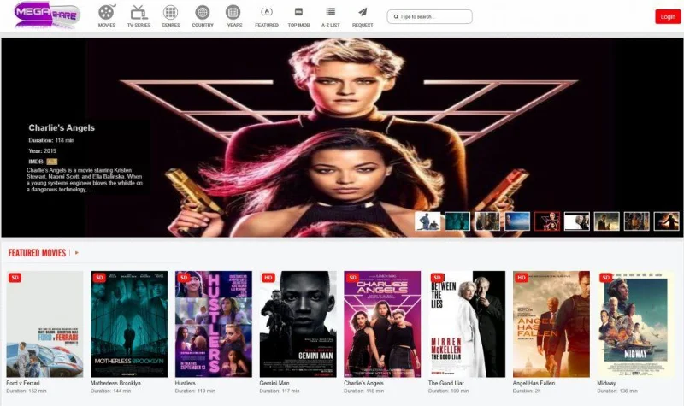Image resolution: width=684 pixels, height=406 pixels.
Task: Click the 'Hustlers' title link
Action: pos(186,383)
